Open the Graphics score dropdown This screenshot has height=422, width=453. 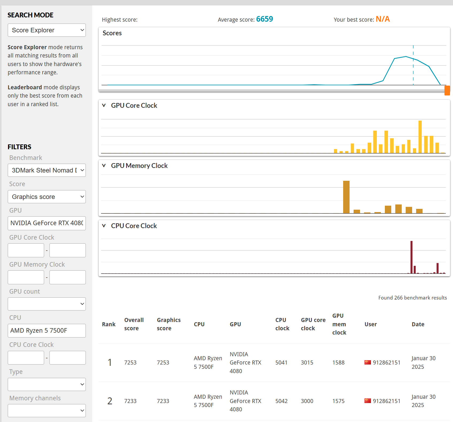[47, 197]
